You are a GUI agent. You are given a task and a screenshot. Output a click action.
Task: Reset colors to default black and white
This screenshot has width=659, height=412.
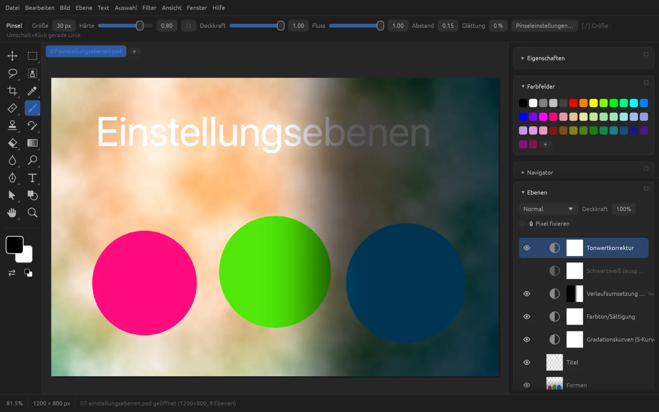28,273
